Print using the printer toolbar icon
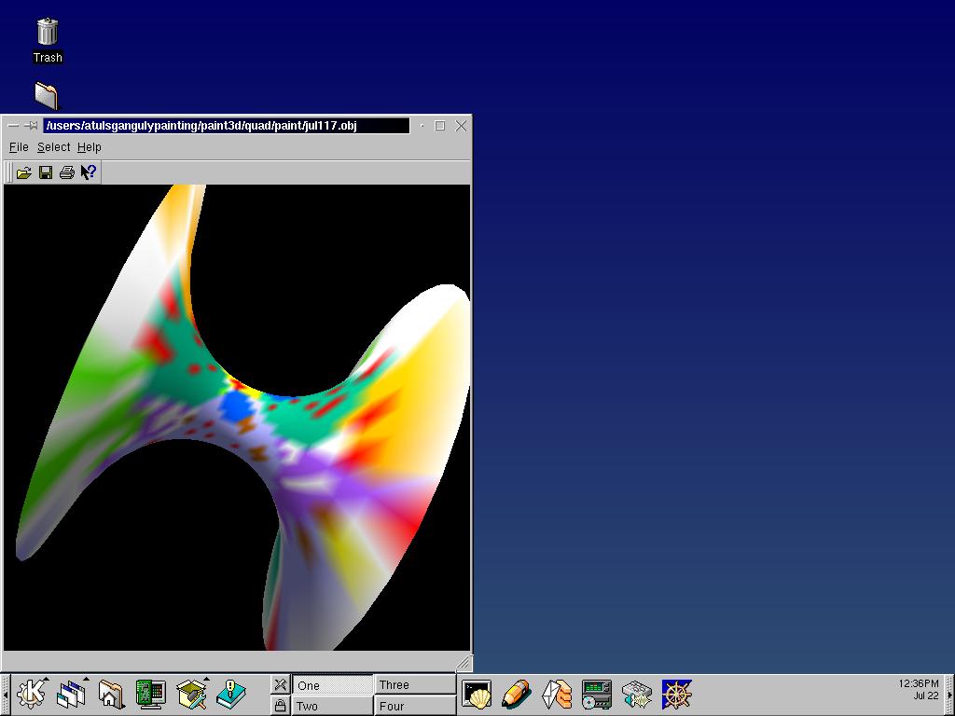This screenshot has width=955, height=716. pos(67,172)
